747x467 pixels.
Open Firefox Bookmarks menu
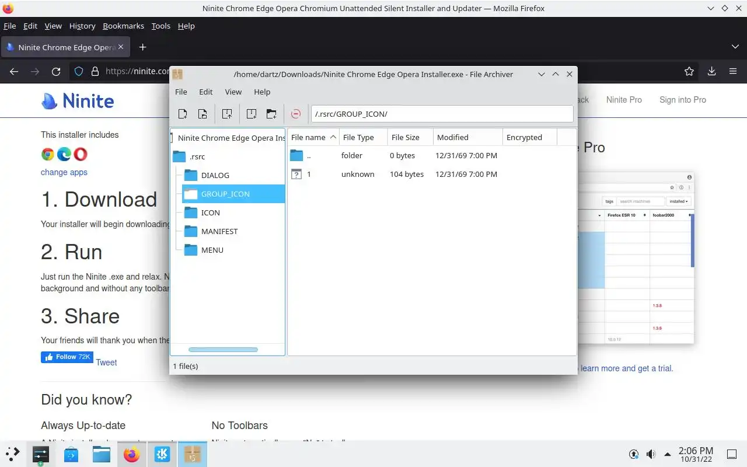click(x=123, y=26)
